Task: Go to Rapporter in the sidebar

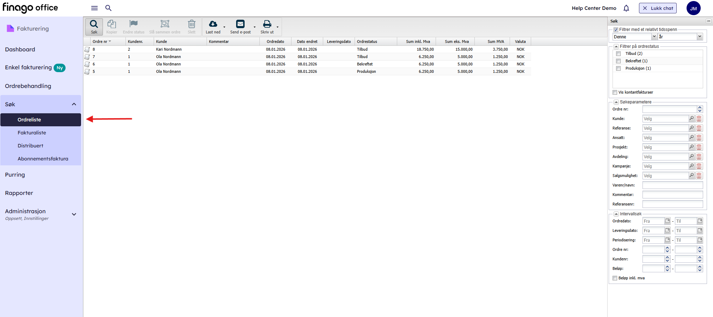Action: pyautogui.click(x=19, y=193)
